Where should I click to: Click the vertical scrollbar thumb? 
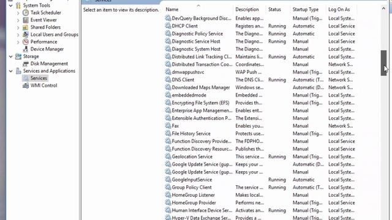coord(383,63)
